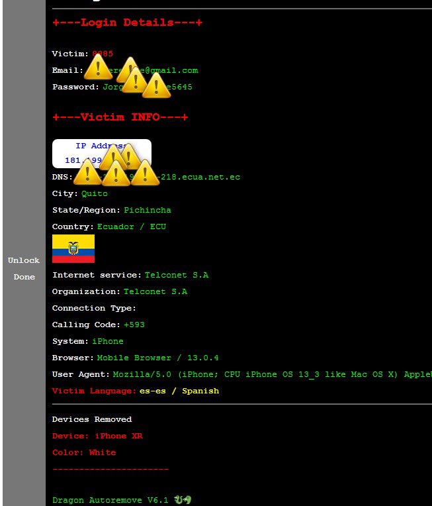Click the 'Devices Removed' heading
The height and width of the screenshot is (506, 432).
(x=92, y=419)
